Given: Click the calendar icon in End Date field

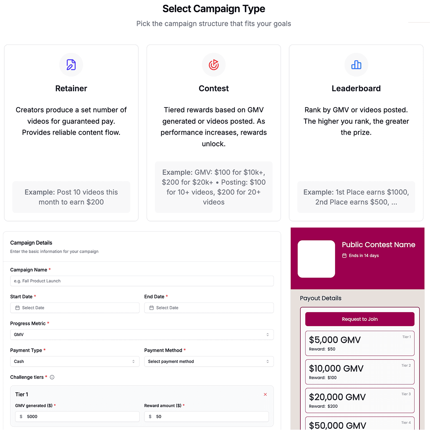Looking at the screenshot, I should tap(151, 307).
